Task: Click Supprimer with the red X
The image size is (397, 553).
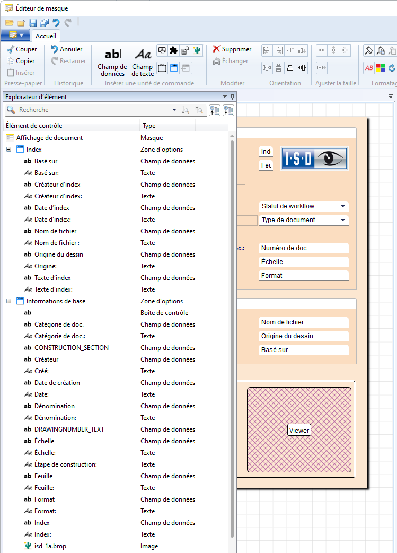Action: [232, 49]
